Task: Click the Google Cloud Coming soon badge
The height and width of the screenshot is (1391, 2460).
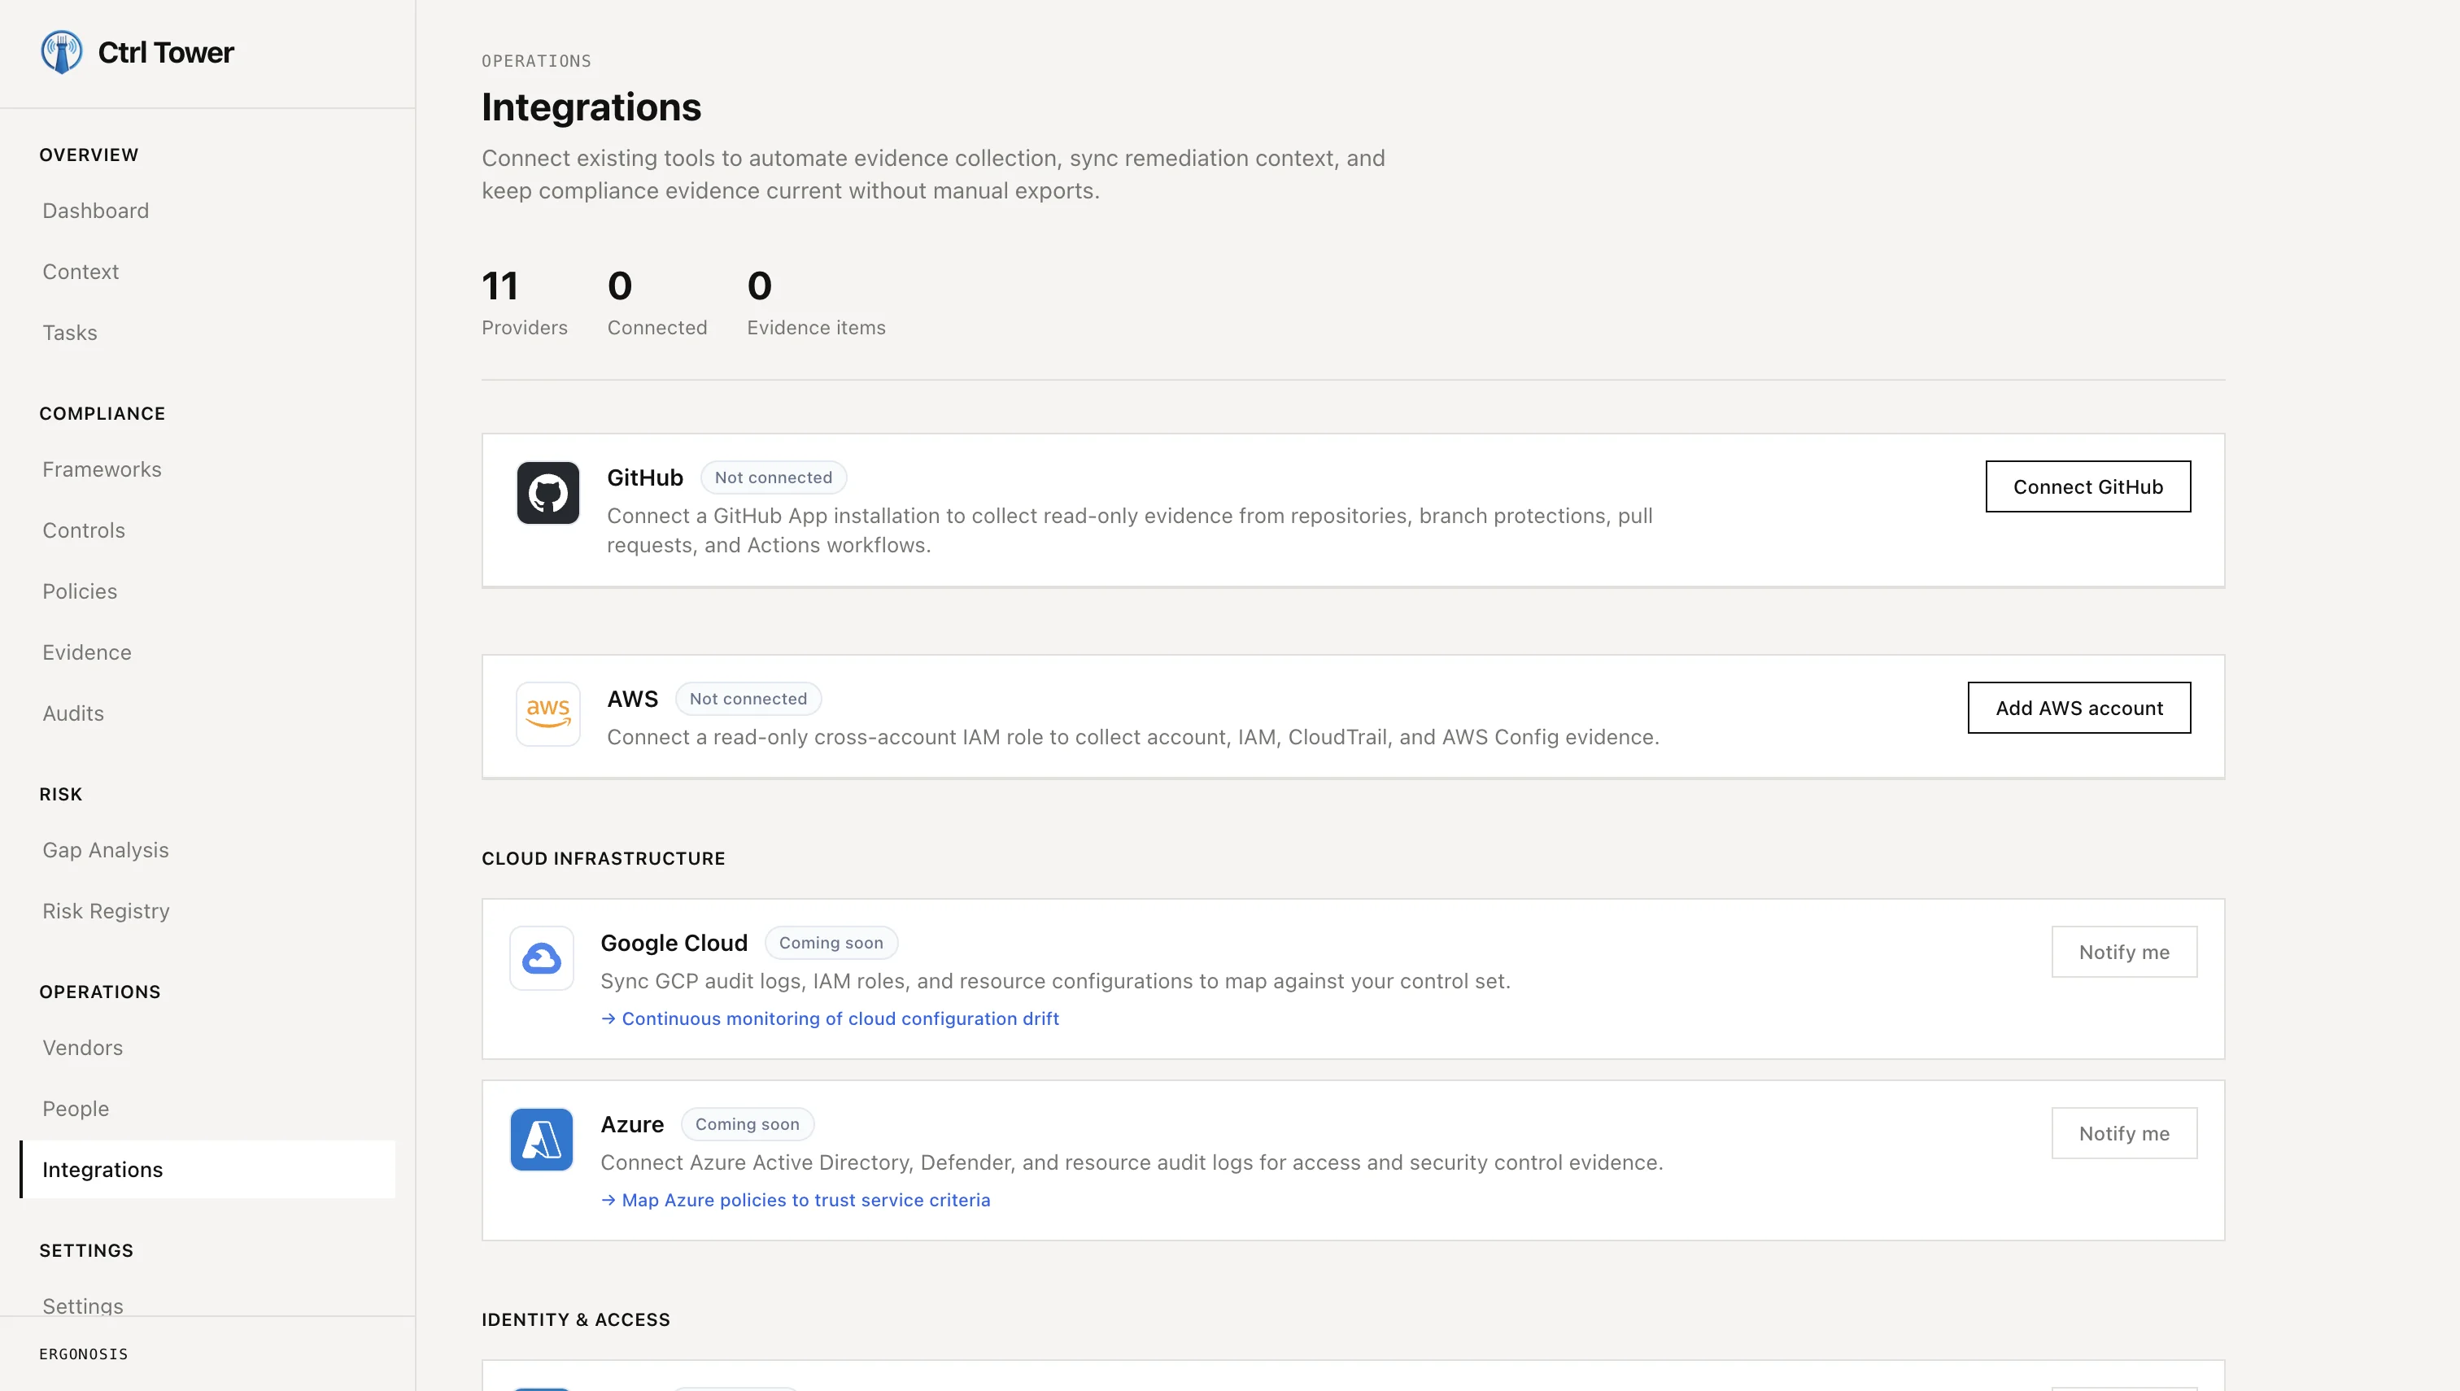Action: click(831, 943)
